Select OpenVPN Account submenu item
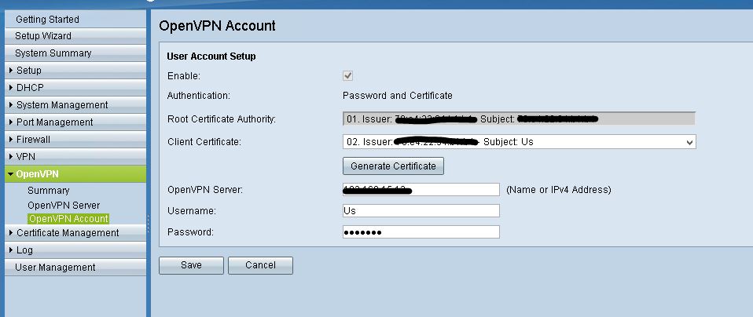 (68, 219)
